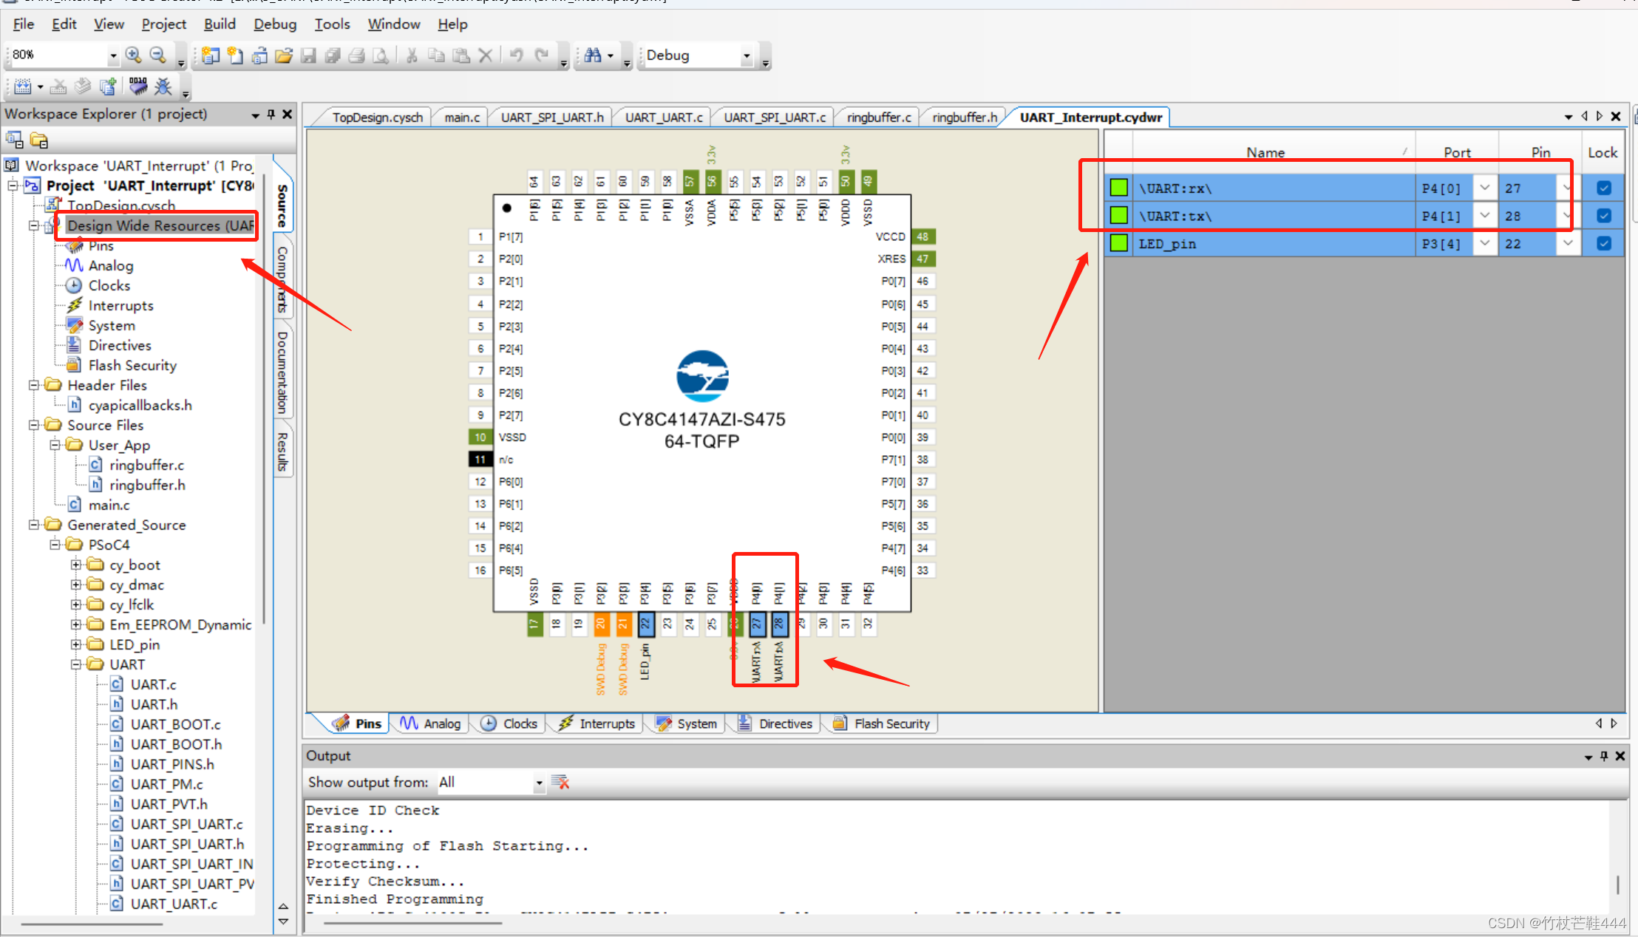Click the Program device chip icon
The width and height of the screenshot is (1638, 937).
[x=137, y=86]
